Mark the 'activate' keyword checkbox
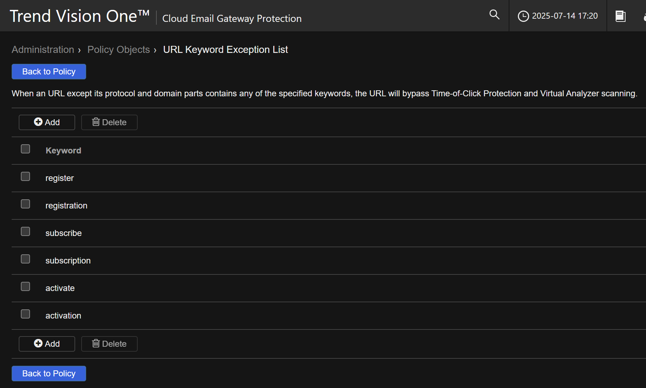646x388 pixels. 25,286
